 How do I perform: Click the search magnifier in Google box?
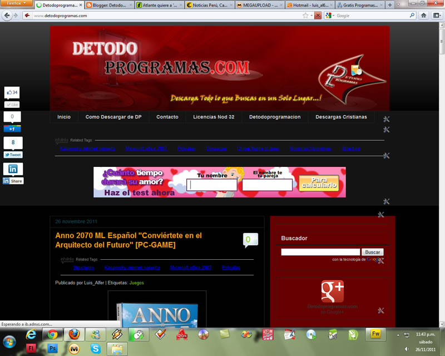coord(412,16)
